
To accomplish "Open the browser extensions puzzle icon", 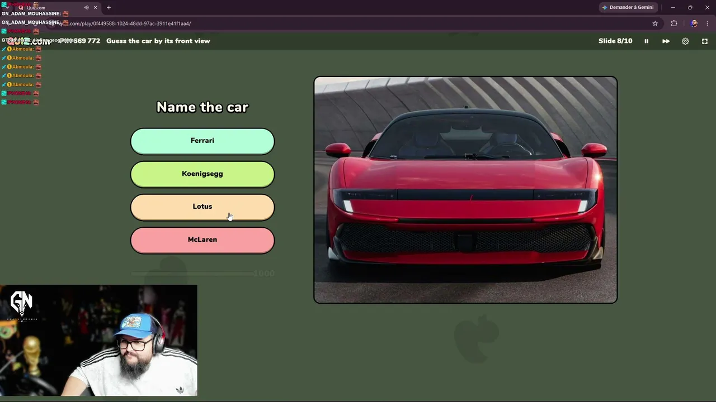I will click(x=674, y=23).
